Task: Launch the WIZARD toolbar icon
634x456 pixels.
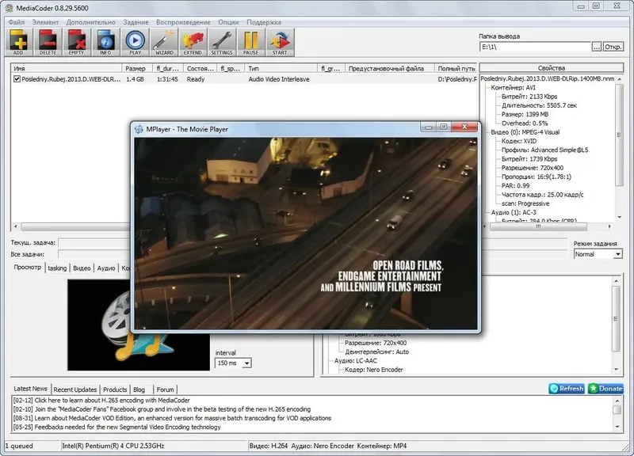Action: (x=164, y=42)
